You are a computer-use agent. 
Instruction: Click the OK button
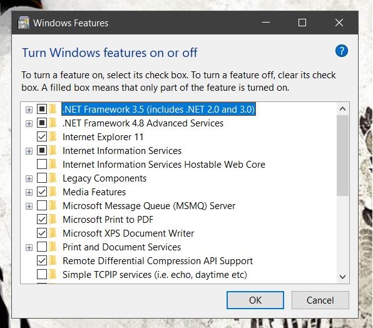255,300
